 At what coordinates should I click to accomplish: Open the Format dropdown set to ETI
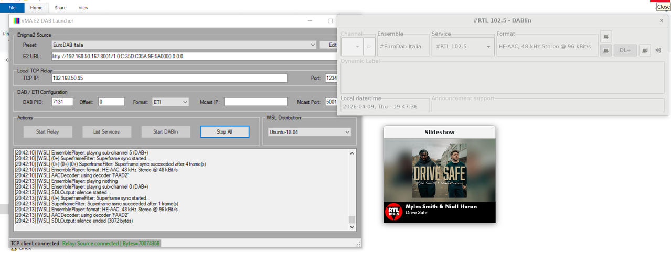(170, 102)
